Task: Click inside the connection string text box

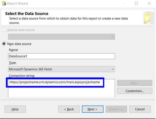Action: (x=62, y=88)
